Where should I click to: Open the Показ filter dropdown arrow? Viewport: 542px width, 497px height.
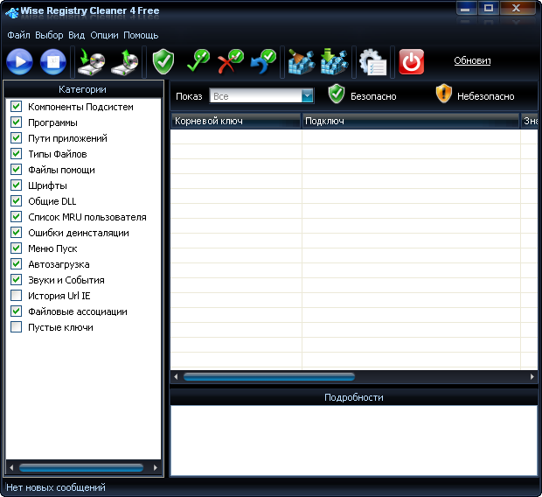(x=307, y=96)
